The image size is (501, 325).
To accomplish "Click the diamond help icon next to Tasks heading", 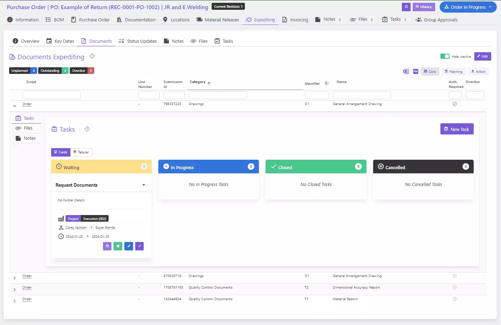I will (87, 129).
